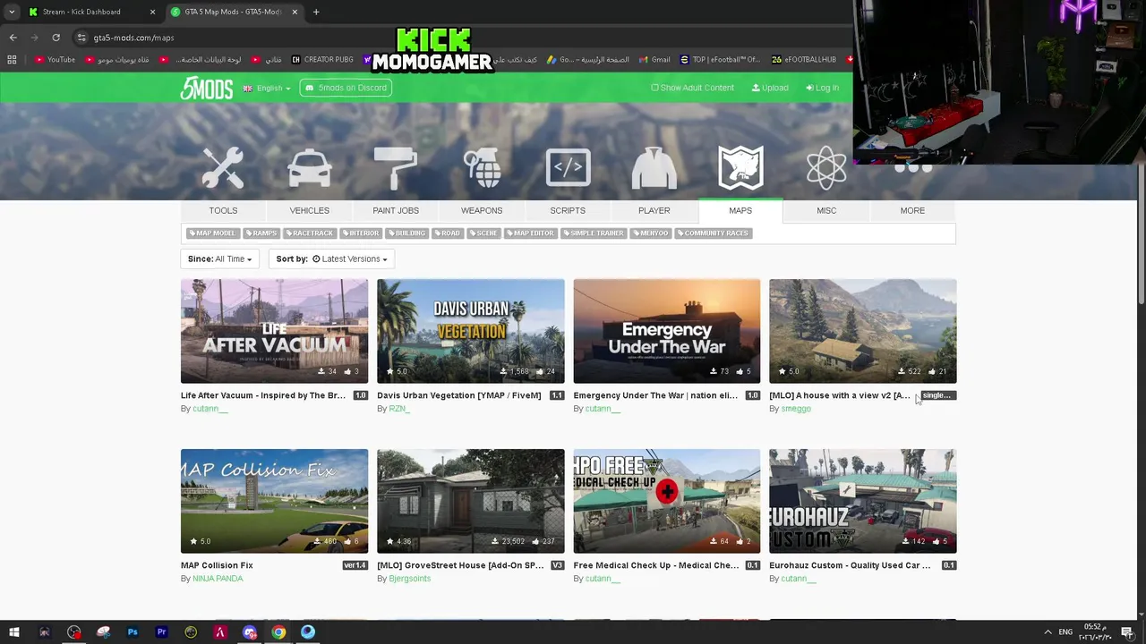Open the MORE category menu
Screen dimensions: 1146x644
point(912,210)
